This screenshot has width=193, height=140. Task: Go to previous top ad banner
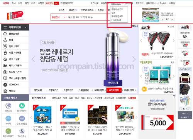point(163,19)
